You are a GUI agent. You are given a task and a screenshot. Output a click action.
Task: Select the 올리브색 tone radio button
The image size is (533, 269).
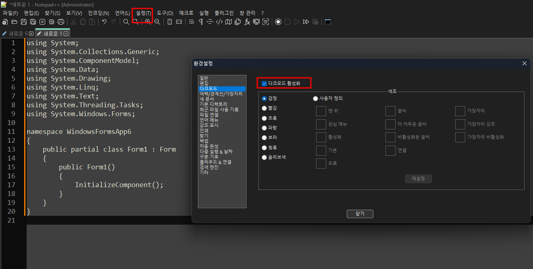coord(264,157)
